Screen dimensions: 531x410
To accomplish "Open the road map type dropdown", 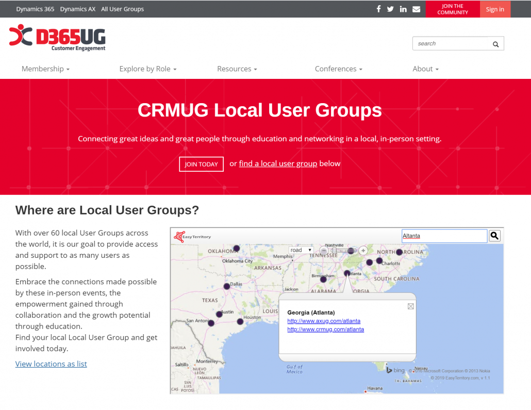I will pos(301,250).
